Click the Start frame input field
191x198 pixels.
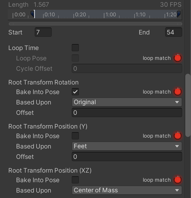(x=43, y=32)
